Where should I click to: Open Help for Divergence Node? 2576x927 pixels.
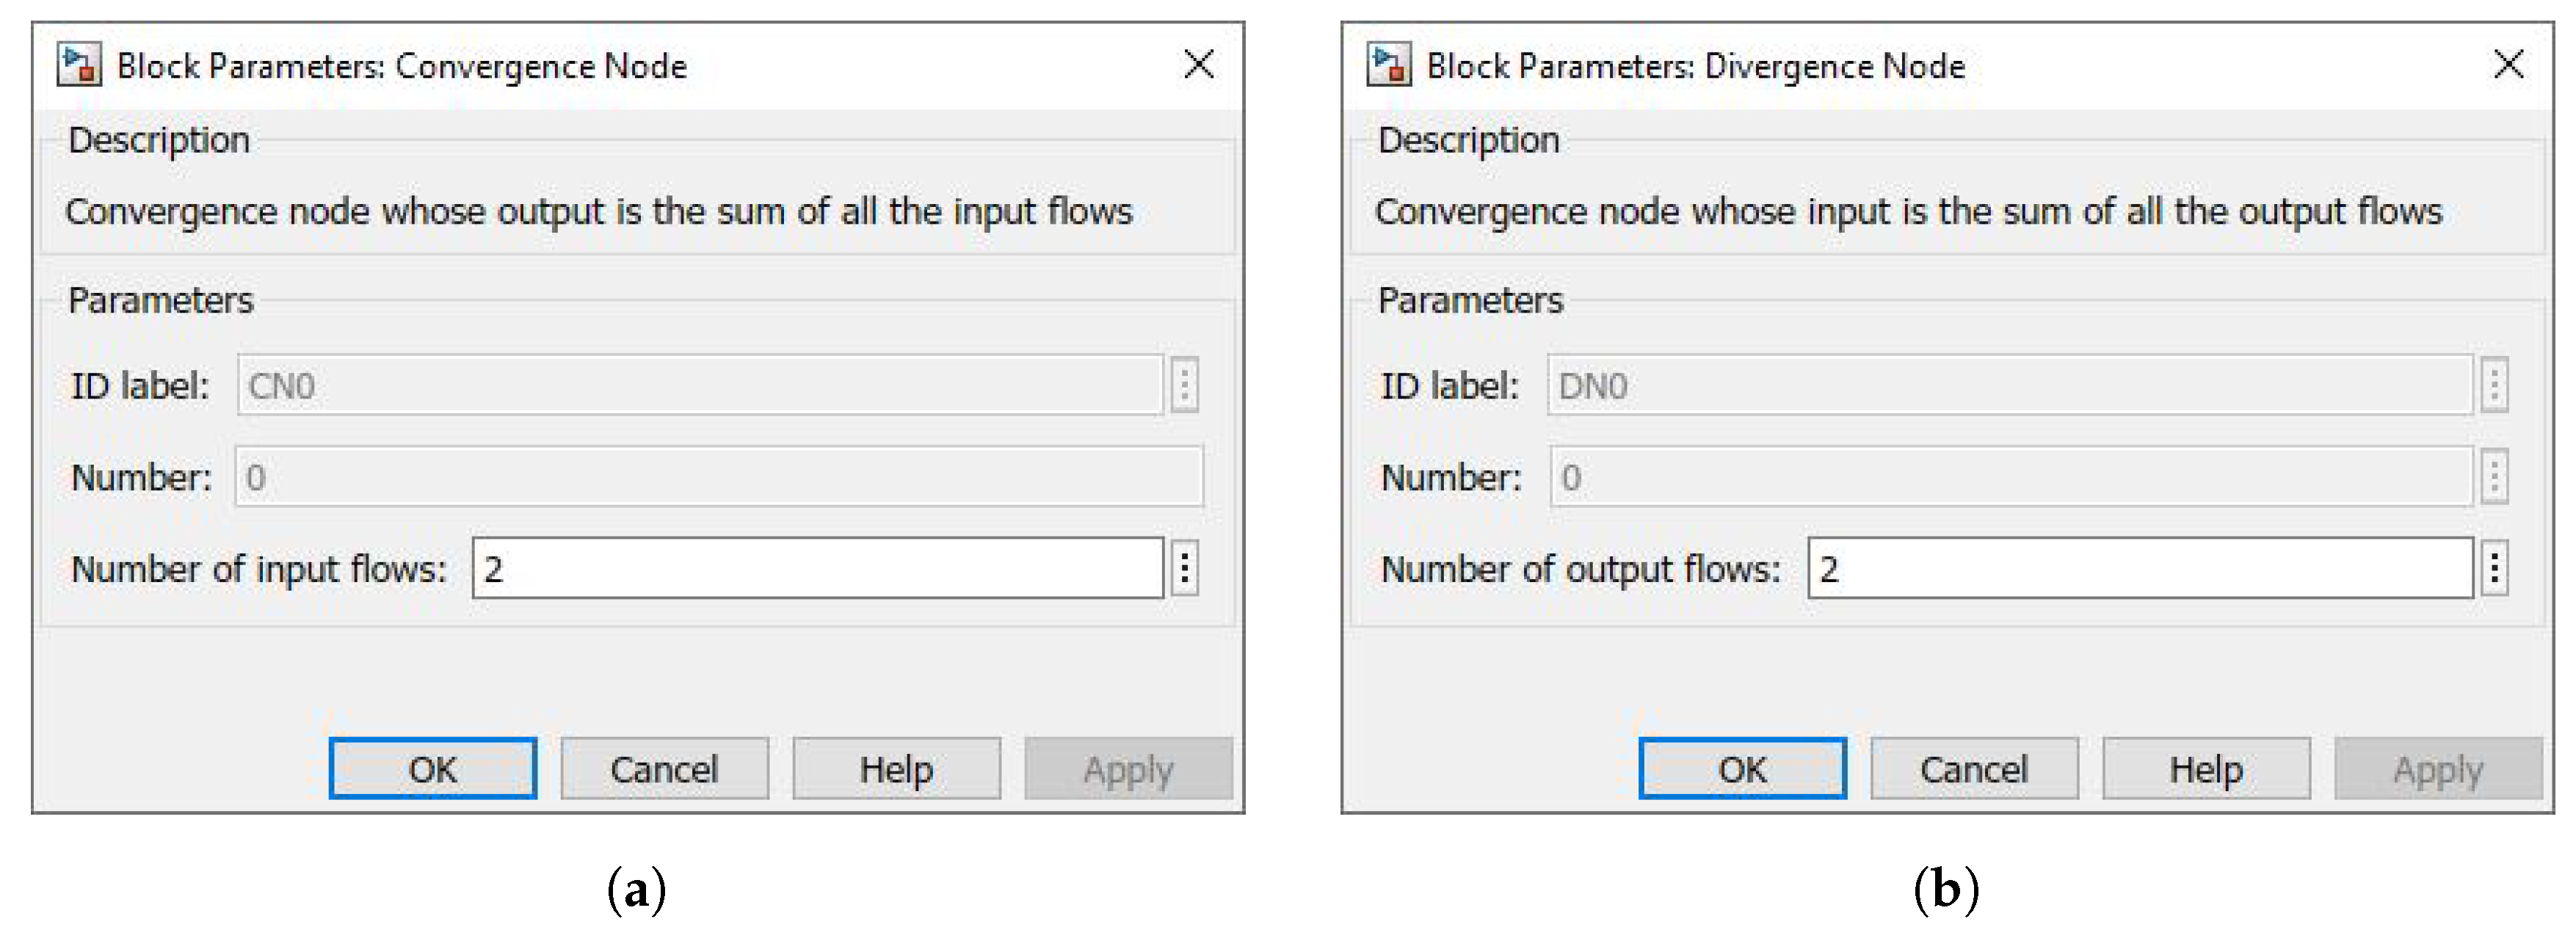[2206, 769]
